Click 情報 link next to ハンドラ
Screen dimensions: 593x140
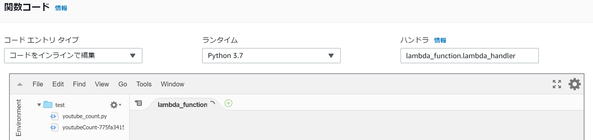click(440, 40)
